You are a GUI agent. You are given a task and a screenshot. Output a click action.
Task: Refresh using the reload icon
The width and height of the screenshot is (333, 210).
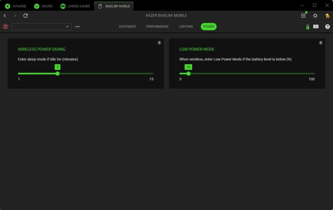point(25,16)
